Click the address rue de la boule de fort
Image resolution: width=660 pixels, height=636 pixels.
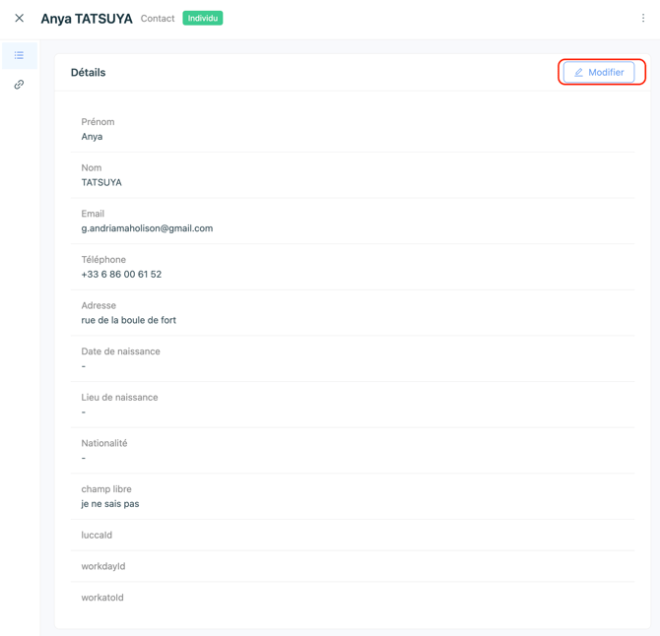point(128,320)
